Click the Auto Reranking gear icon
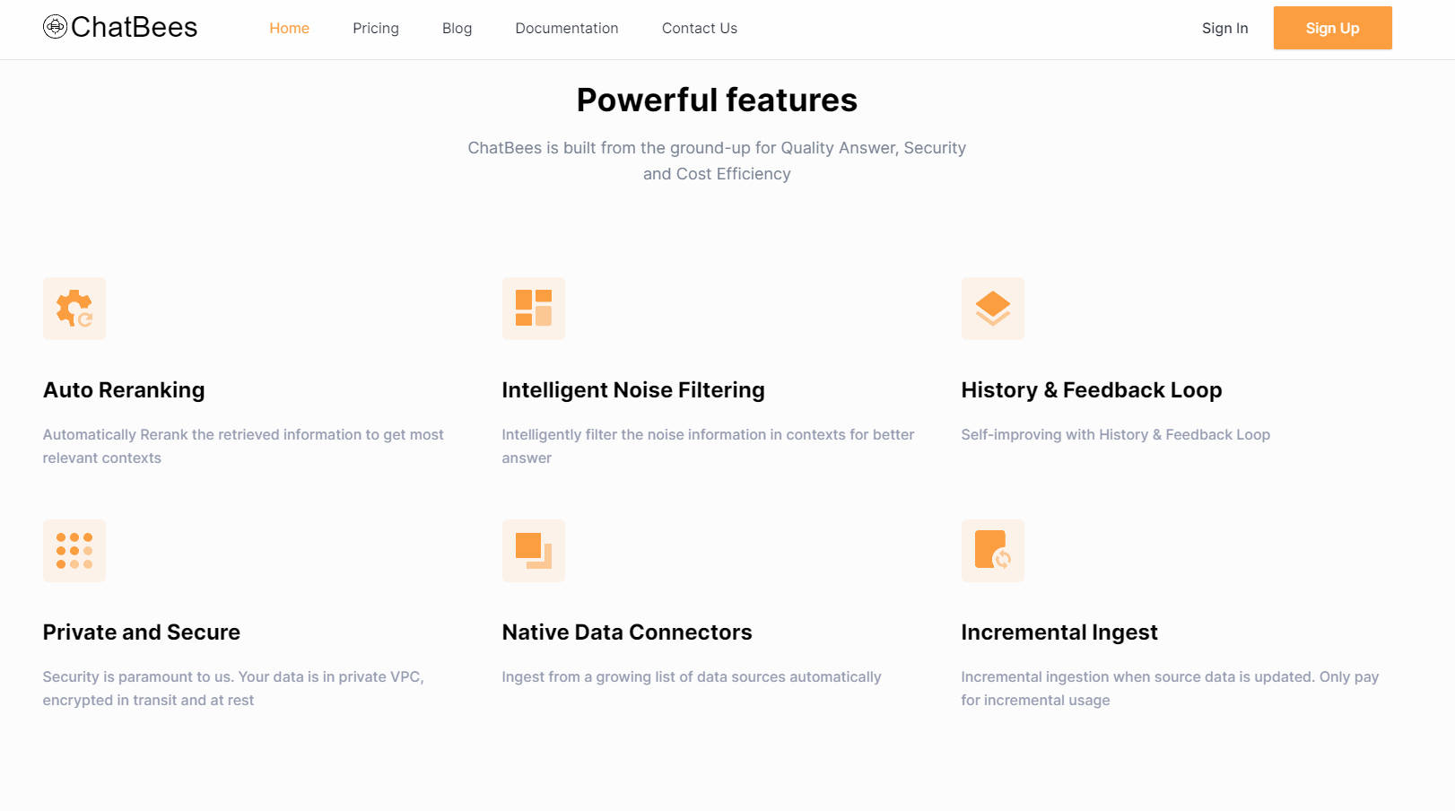 pyautogui.click(x=74, y=309)
